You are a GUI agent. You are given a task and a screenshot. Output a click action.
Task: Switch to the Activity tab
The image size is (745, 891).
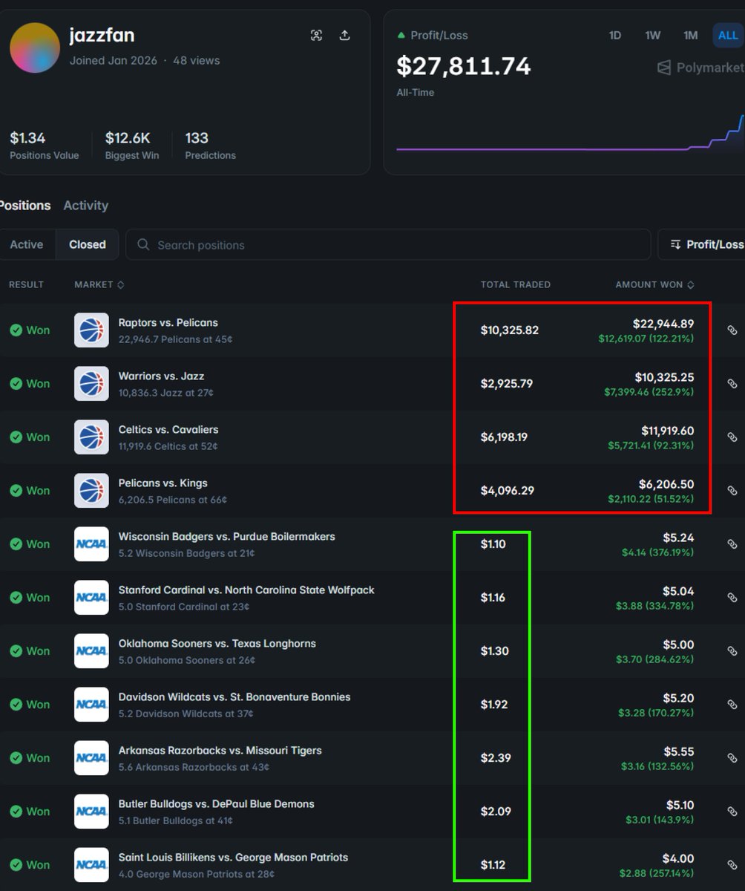coord(86,206)
